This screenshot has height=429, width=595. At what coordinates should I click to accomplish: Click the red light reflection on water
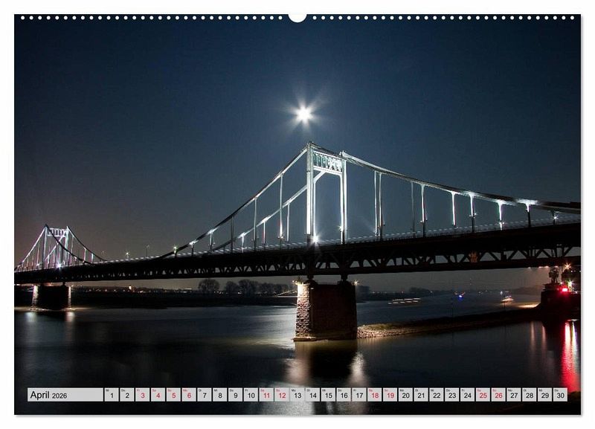coord(569,353)
